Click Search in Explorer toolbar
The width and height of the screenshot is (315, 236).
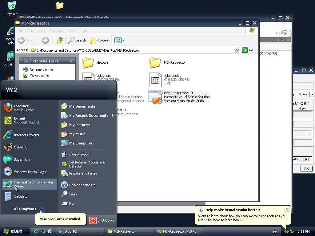[77, 40]
